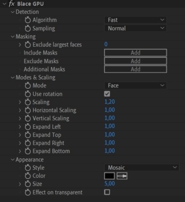Screen dimensions: 185x202
Task: Click the stopwatch icon next to Sampling
Action: pos(28,28)
